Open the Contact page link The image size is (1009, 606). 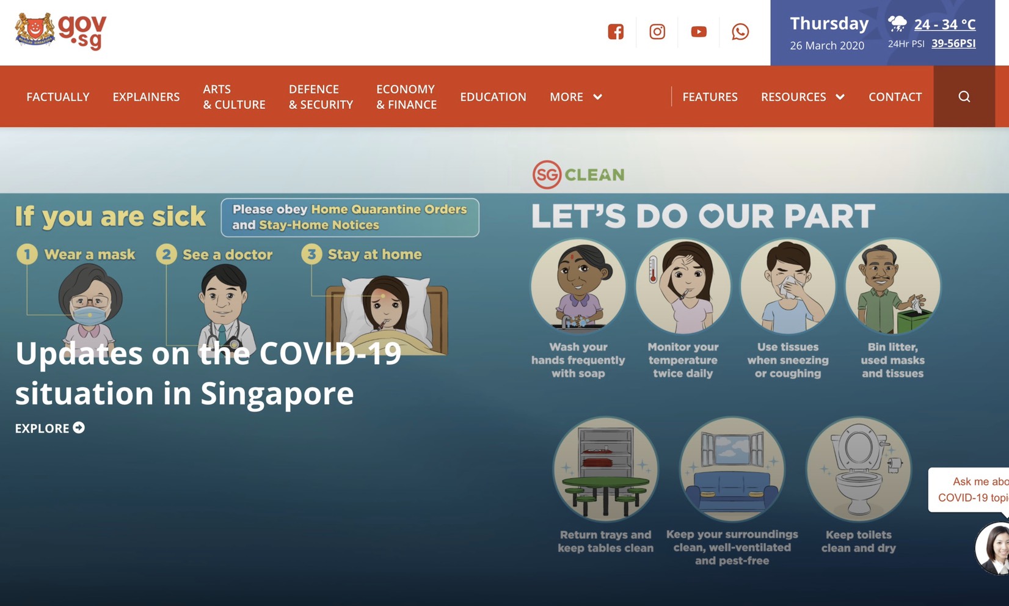tap(895, 97)
